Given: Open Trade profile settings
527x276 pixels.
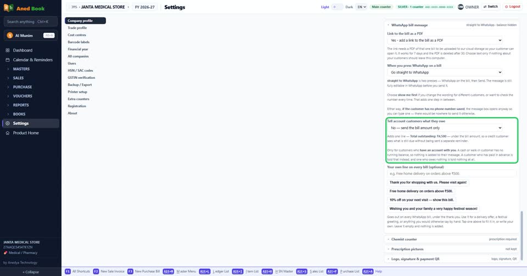Looking at the screenshot, I should coord(86,28).
